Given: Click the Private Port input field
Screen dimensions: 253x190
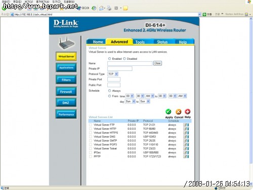Looking at the screenshot, I should point(114,79).
